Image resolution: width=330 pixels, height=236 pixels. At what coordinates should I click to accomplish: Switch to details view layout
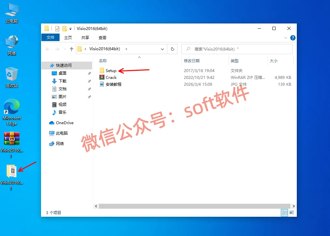tap(284, 213)
